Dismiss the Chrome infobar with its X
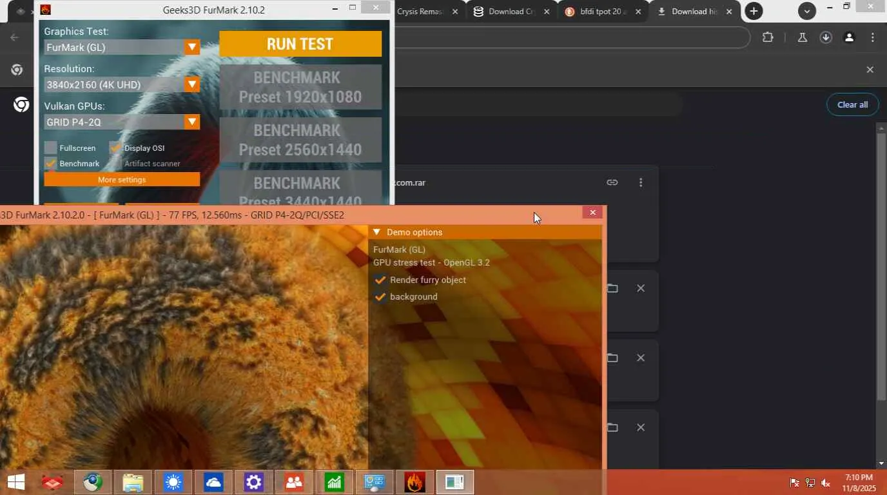The width and height of the screenshot is (887, 495). [x=870, y=70]
